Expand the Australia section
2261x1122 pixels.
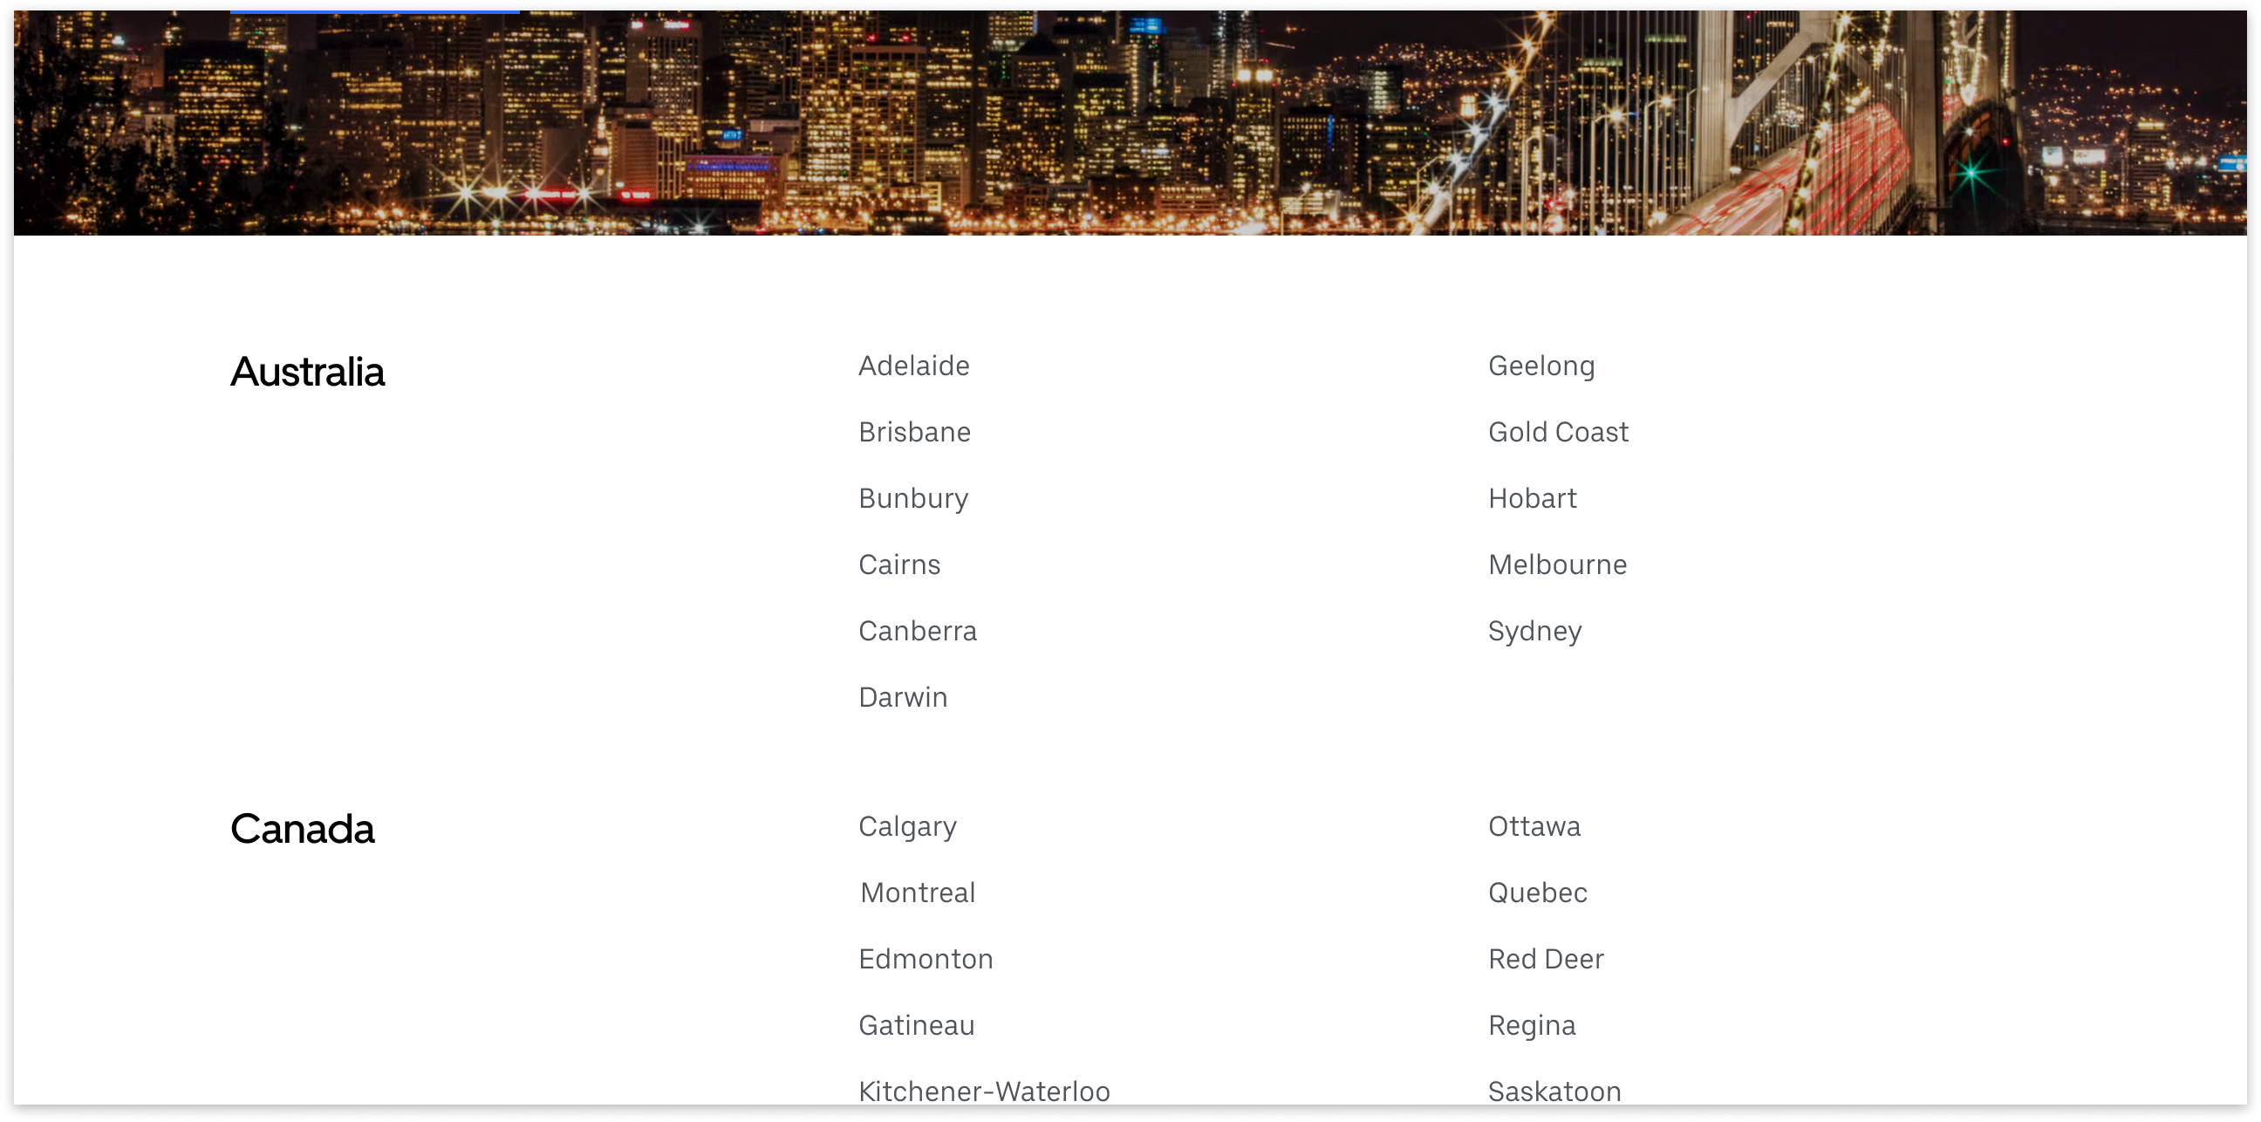[x=307, y=372]
